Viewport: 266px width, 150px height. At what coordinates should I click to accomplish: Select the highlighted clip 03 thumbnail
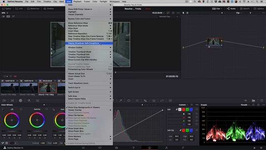[47, 88]
